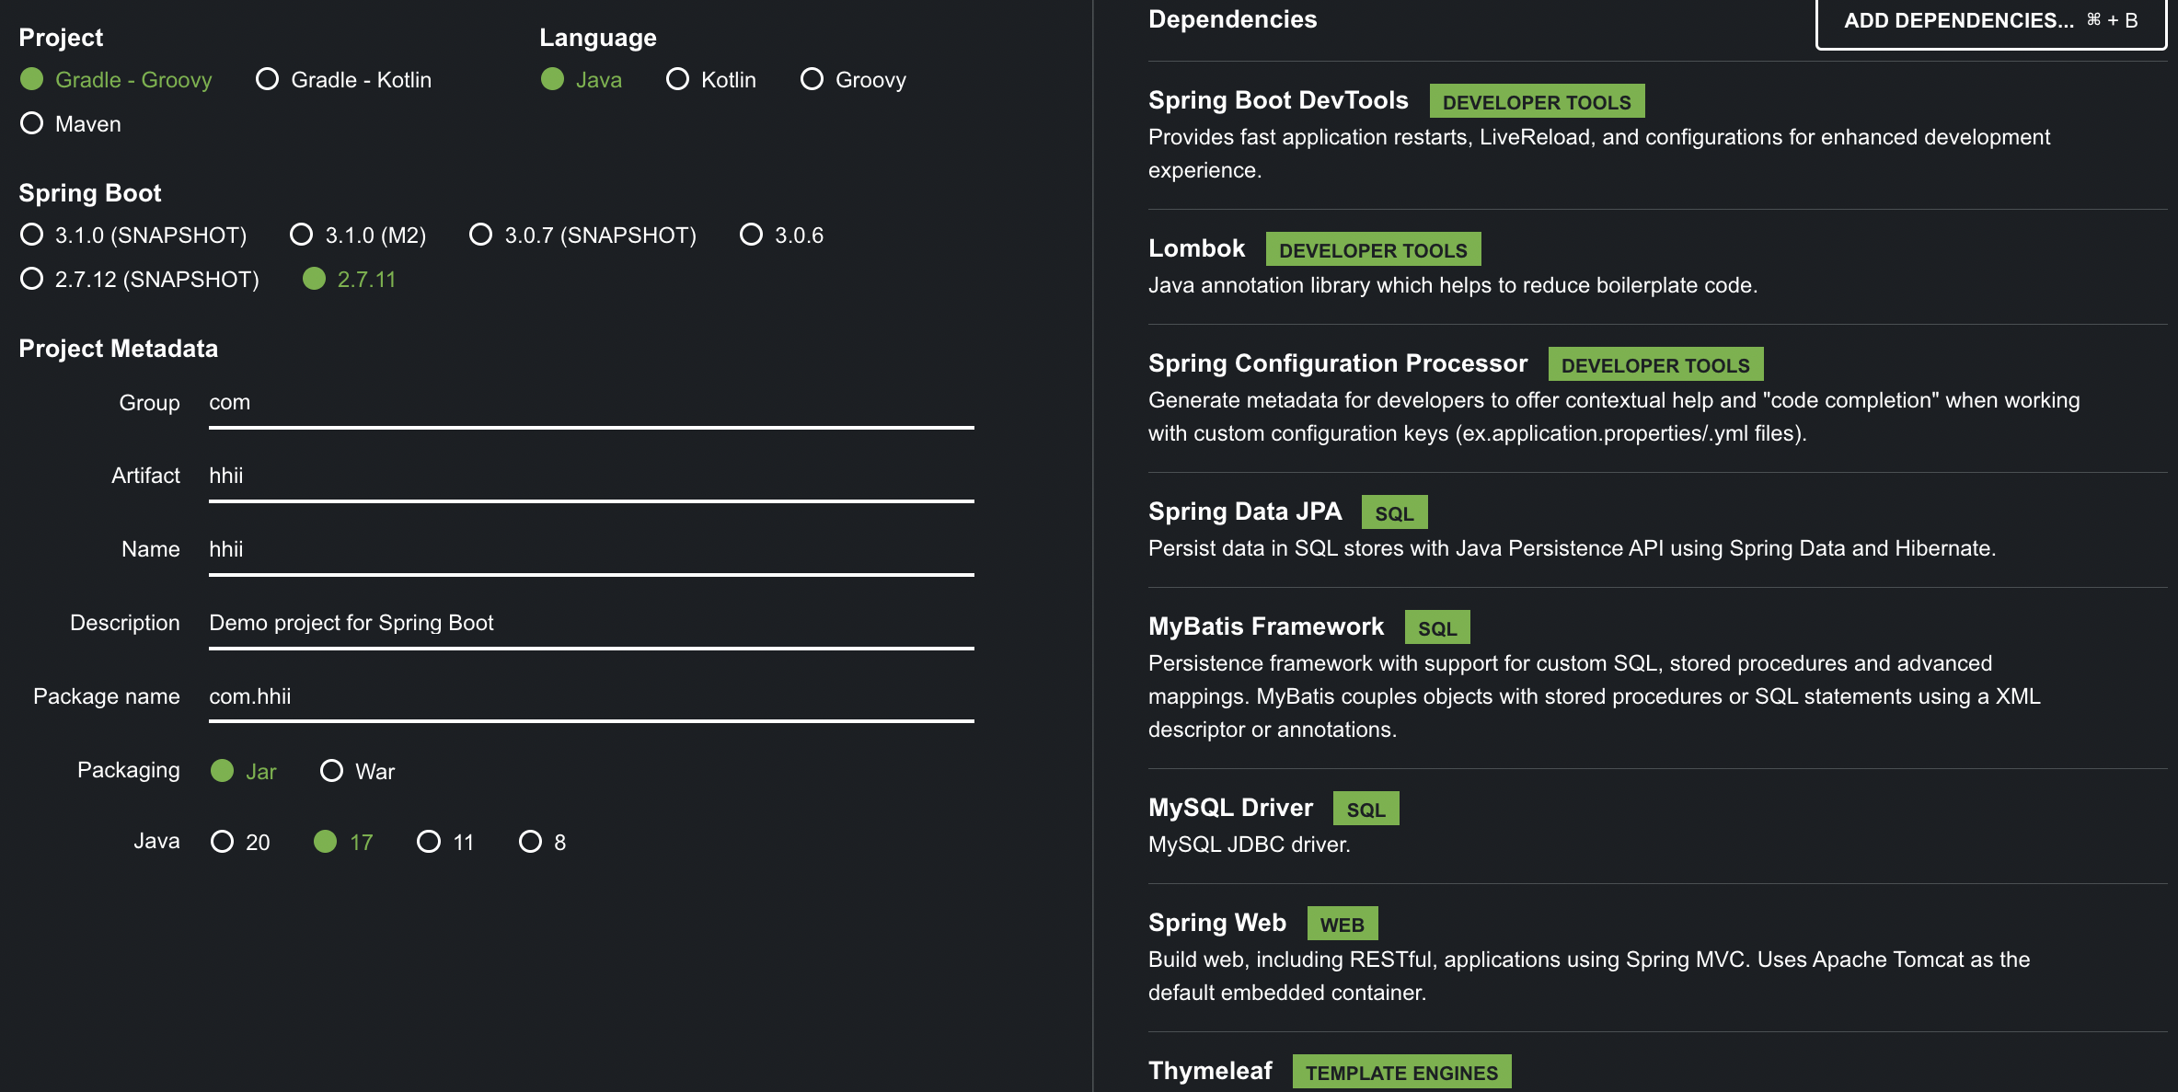
Task: Choose Spring Boot 2.7.12 (SNAPSHOT)
Action: (x=32, y=279)
